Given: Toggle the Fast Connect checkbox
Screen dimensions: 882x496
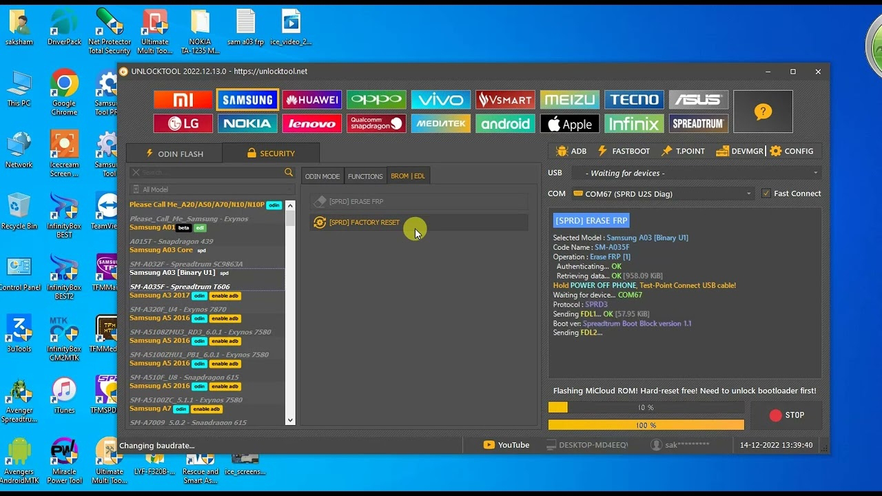Looking at the screenshot, I should point(766,194).
